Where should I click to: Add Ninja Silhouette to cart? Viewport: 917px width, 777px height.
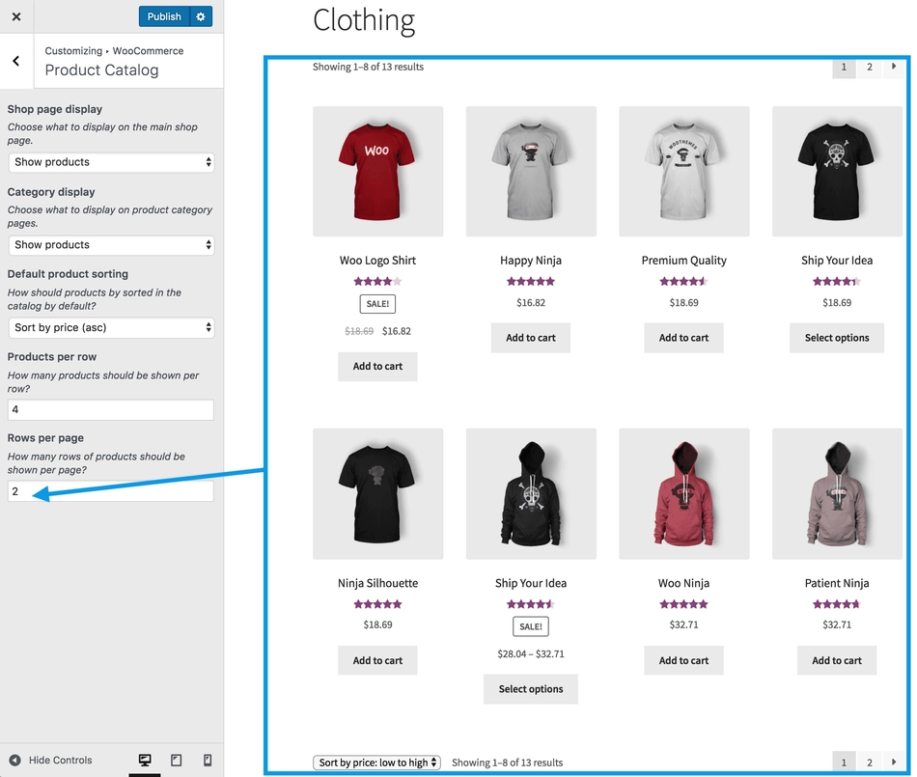point(377,660)
